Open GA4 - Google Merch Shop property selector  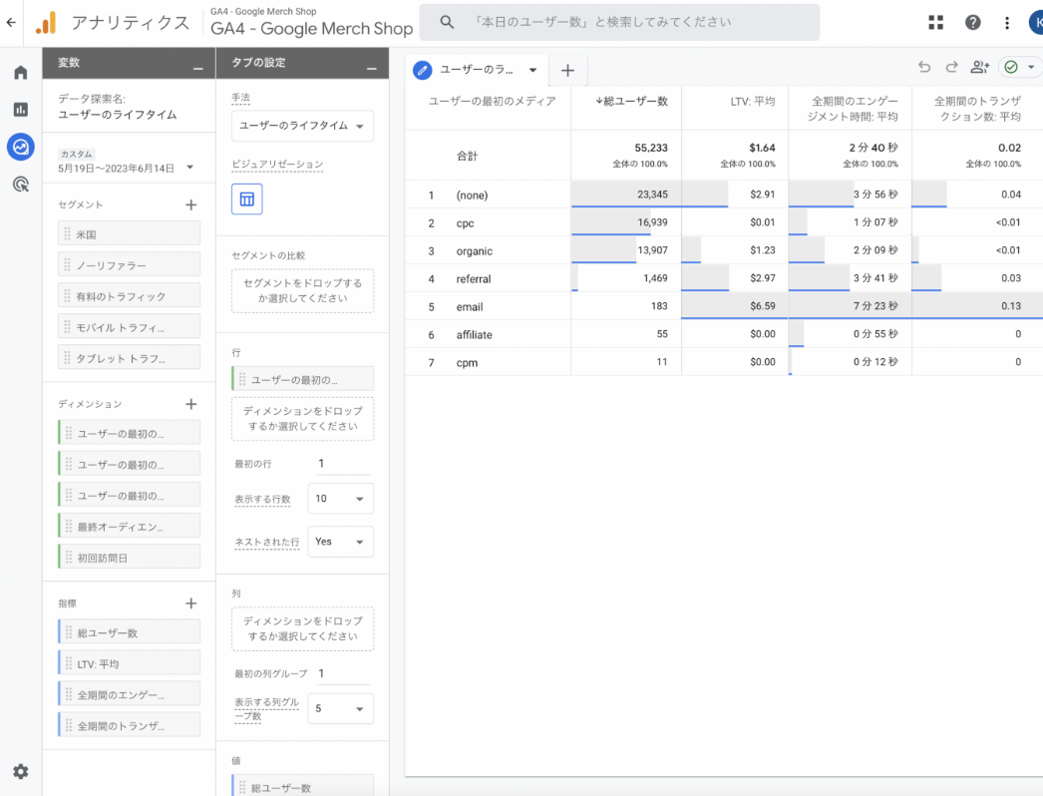click(311, 23)
